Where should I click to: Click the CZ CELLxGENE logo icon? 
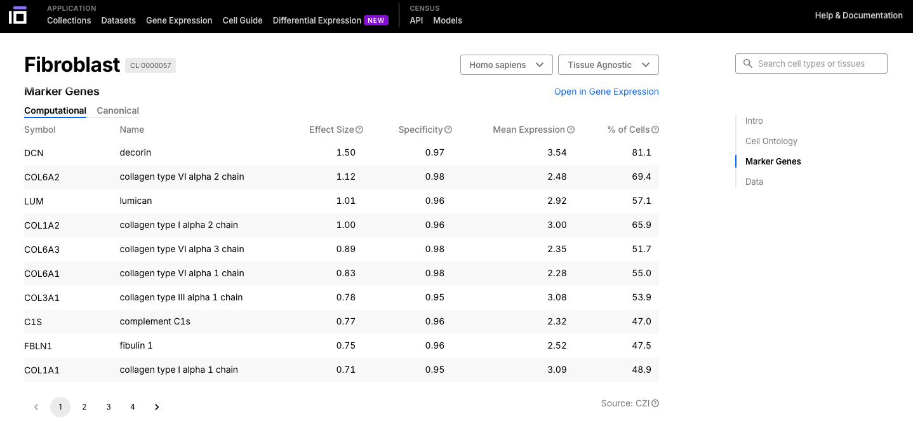(18, 16)
